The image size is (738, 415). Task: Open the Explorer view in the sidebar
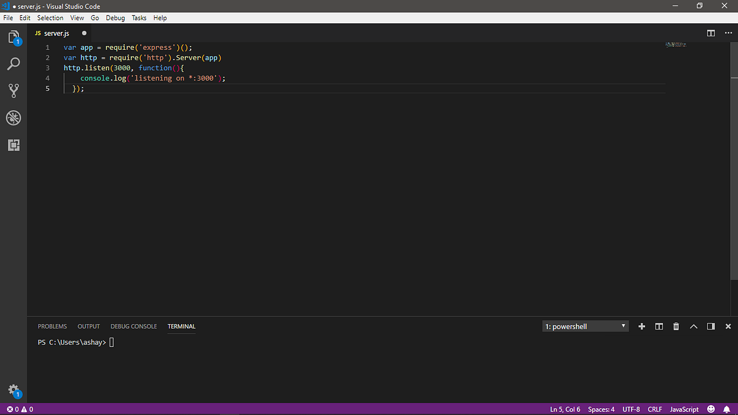pos(14,37)
